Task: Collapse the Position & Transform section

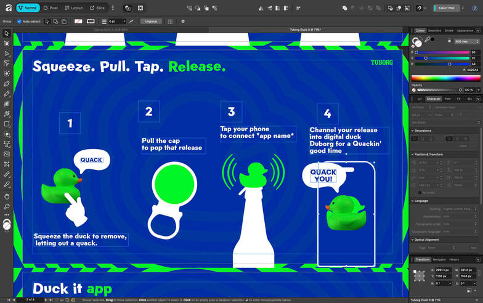Action: pyautogui.click(x=413, y=155)
